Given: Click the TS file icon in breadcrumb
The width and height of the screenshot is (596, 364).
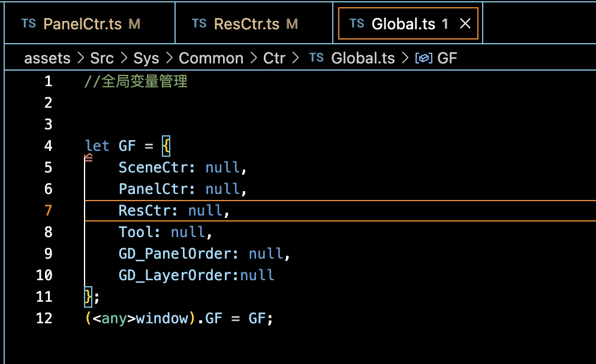Looking at the screenshot, I should (316, 58).
